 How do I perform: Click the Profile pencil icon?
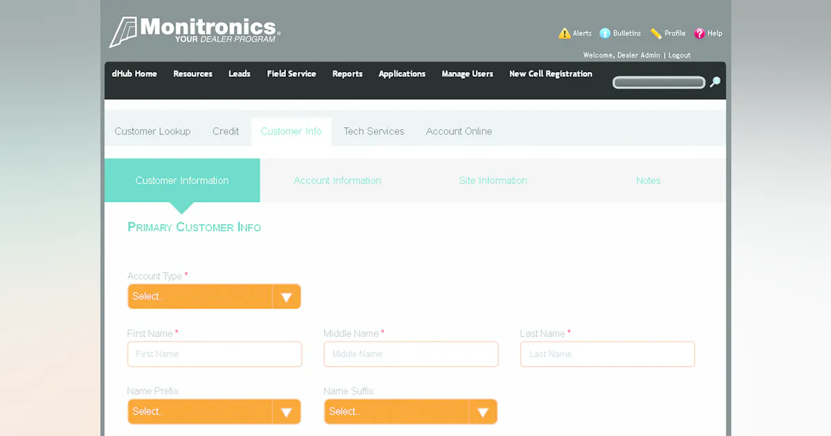(x=656, y=33)
